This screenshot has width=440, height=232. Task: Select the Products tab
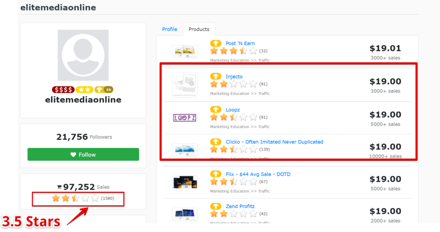click(199, 29)
